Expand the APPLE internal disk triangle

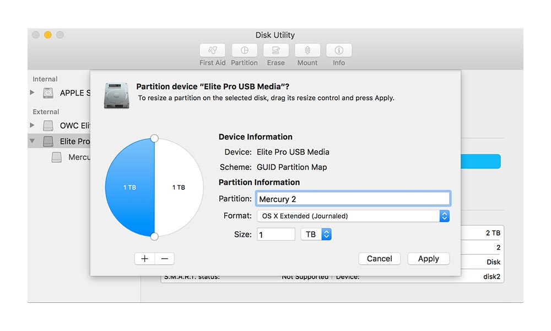(33, 93)
